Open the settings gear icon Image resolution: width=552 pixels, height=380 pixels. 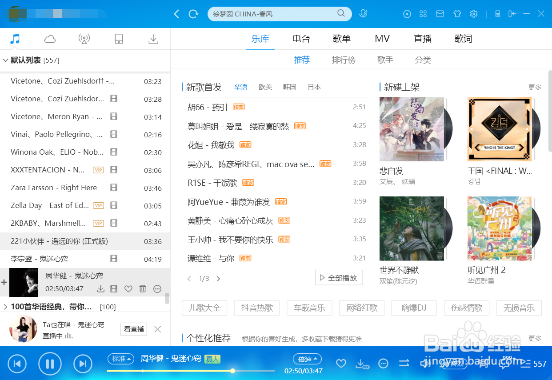tap(474, 14)
